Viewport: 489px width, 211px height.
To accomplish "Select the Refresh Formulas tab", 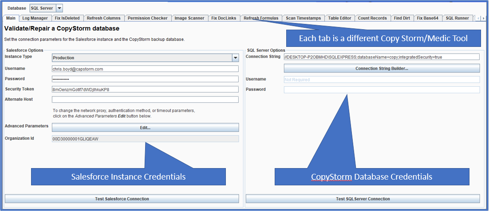I will (x=261, y=18).
